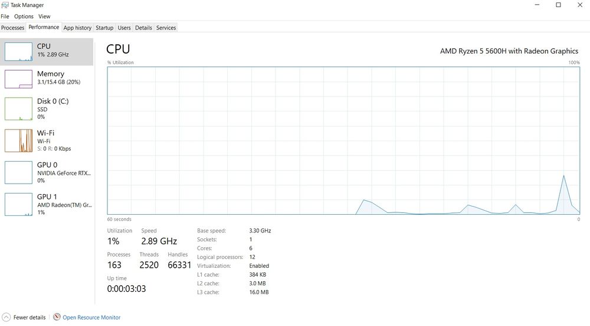Click the Logical processors: label

(220, 257)
